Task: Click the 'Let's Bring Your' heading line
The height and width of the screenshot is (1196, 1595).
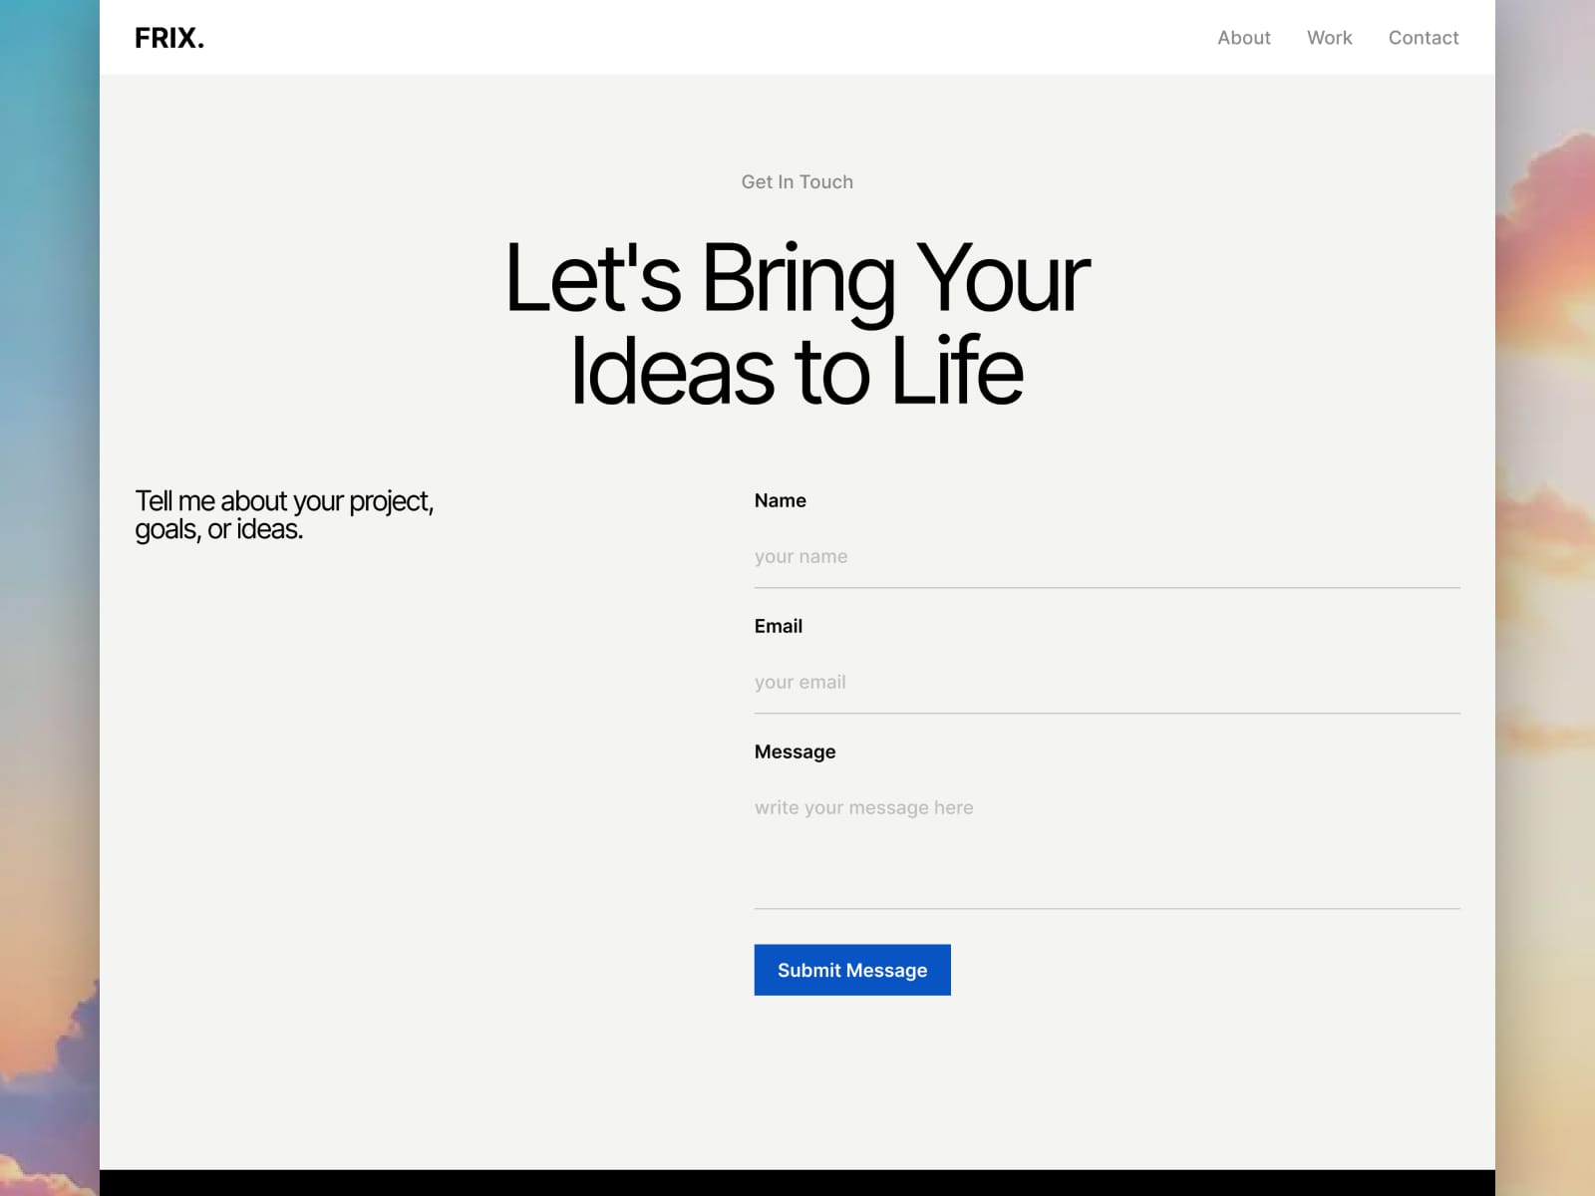Action: tap(797, 279)
